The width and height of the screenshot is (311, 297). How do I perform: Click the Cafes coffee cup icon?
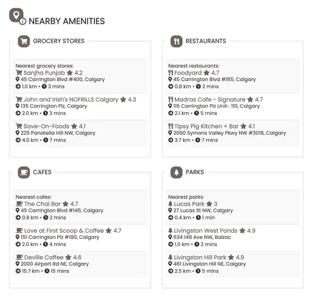23,172
